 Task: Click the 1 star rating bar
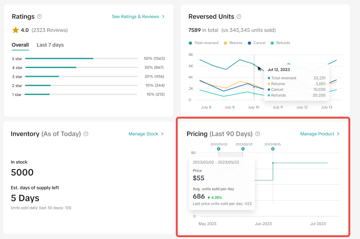pyautogui.click(x=81, y=94)
